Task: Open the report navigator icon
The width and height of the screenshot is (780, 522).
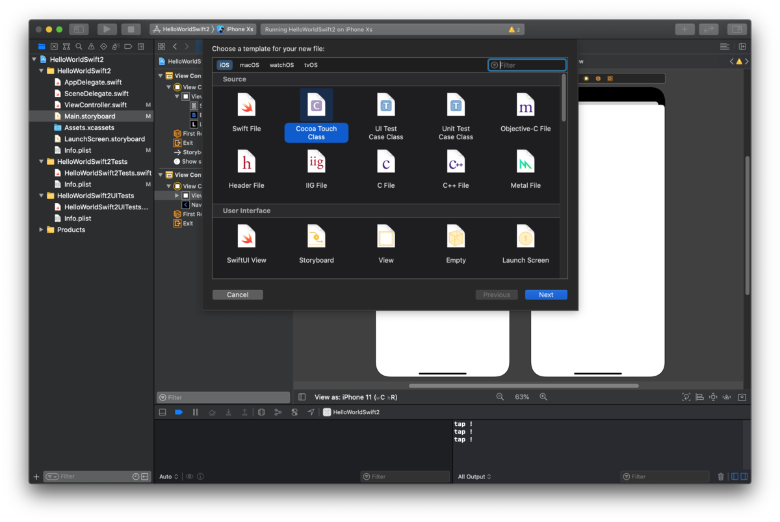Action: pyautogui.click(x=140, y=47)
